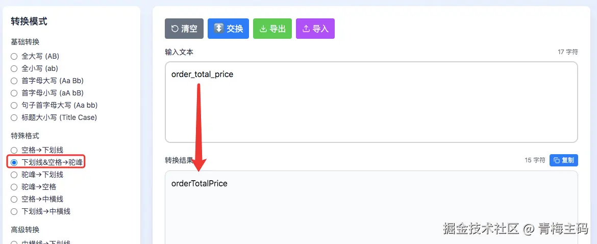Screen dimensions: 597x244
Task: Choose 首字母小写 (aA bB) mode
Action: [14, 93]
